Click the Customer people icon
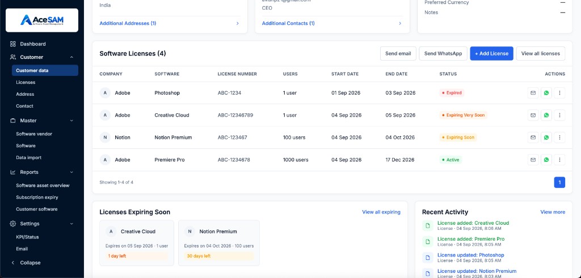Screen dimensions: 581x278 click(13, 57)
